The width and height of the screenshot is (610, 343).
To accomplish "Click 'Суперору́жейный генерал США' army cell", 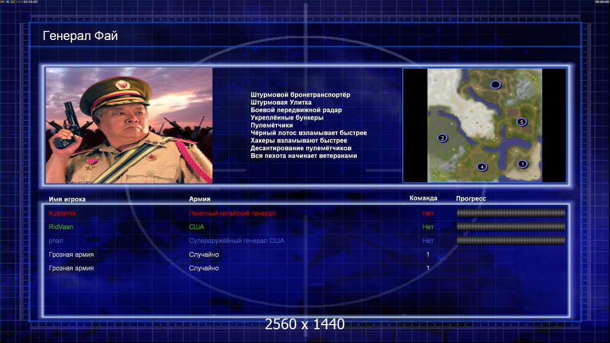I will (236, 241).
